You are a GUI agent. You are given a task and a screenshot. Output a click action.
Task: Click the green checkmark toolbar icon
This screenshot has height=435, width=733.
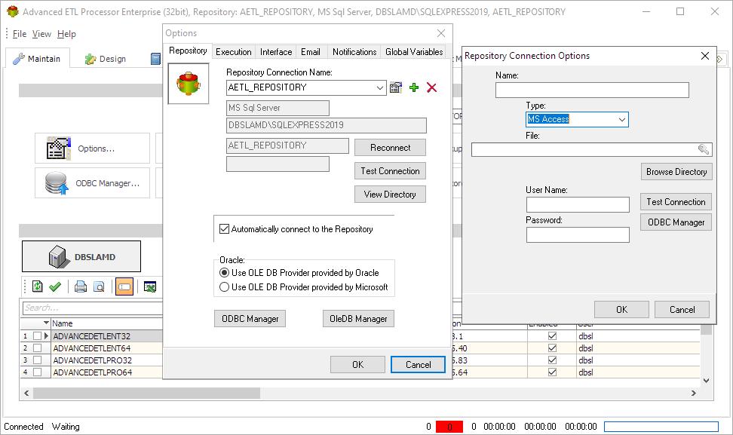click(x=55, y=286)
